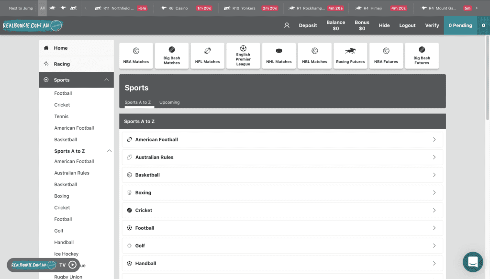This screenshot has width=490, height=279.
Task: Open Big Bash Futures shortcut tile
Action: tap(422, 56)
